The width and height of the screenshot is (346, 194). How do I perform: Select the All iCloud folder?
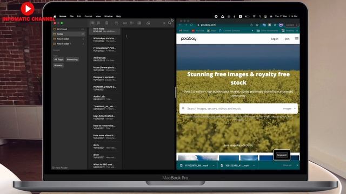click(x=69, y=29)
